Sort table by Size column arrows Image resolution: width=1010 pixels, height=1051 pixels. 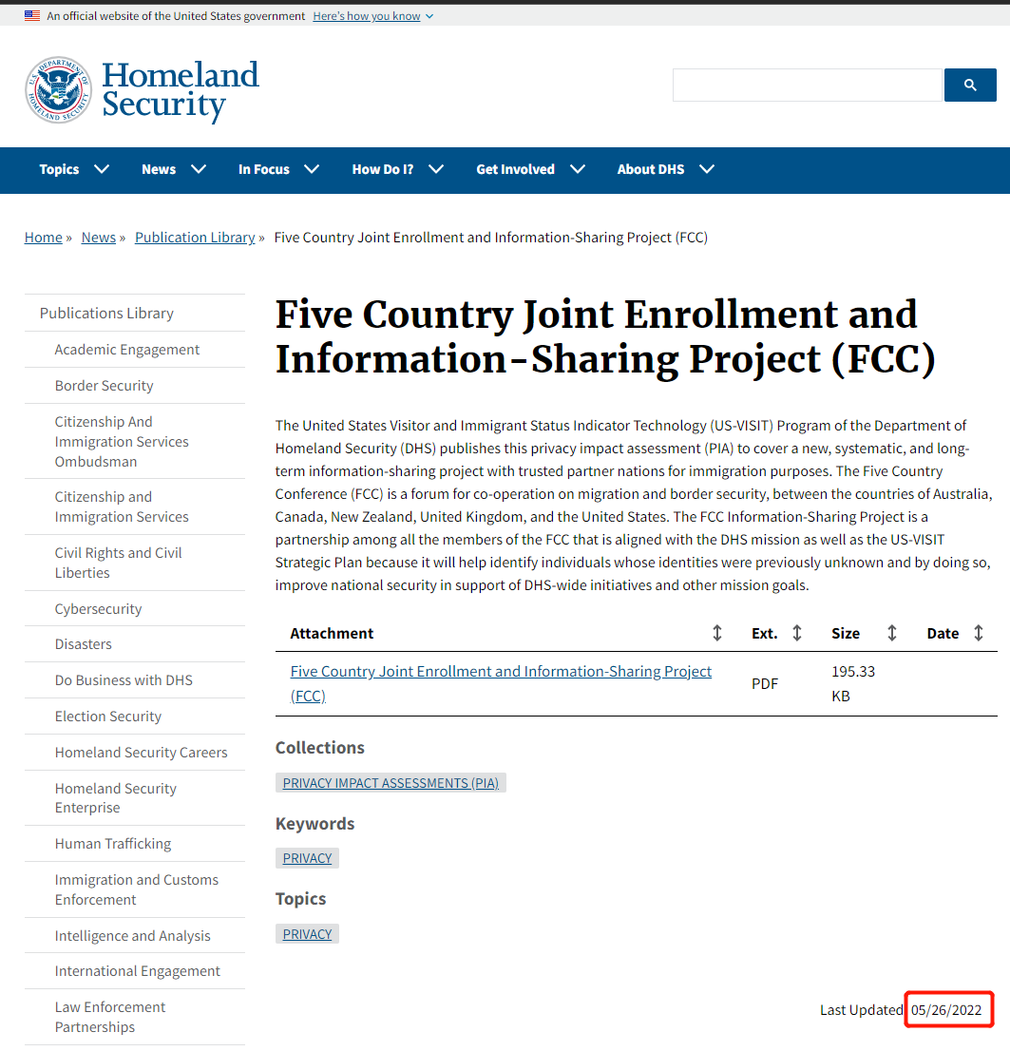892,633
